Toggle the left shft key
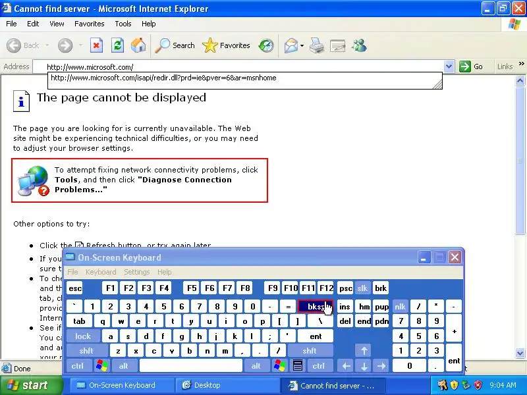Screen dimensions: 527x395 tap(86, 351)
